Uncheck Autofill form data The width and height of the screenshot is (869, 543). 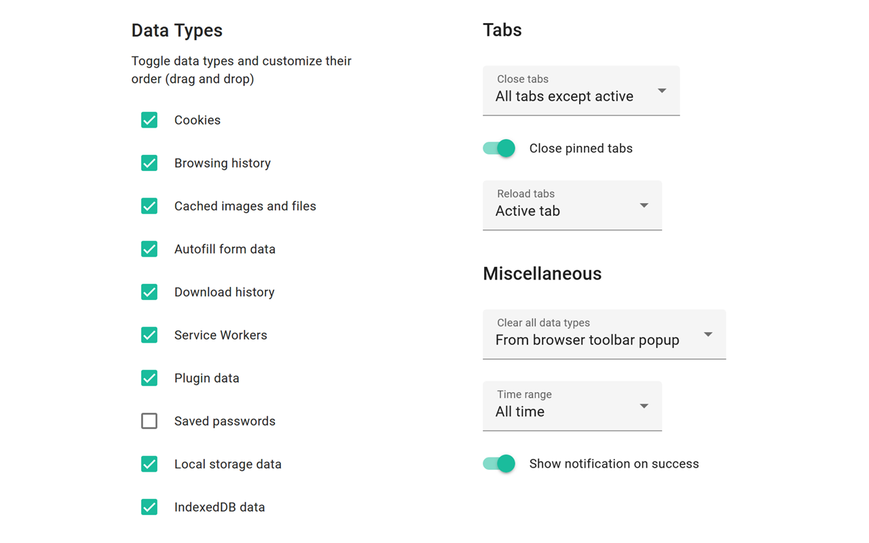(x=149, y=249)
